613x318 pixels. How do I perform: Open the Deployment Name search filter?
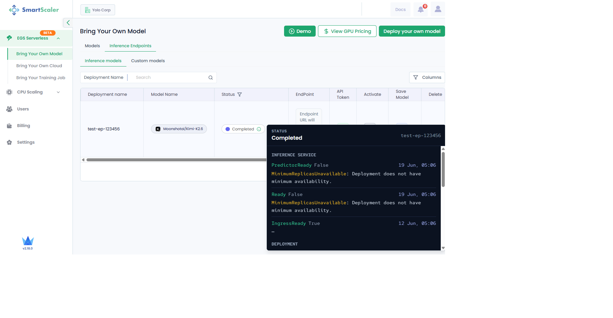[x=104, y=78]
